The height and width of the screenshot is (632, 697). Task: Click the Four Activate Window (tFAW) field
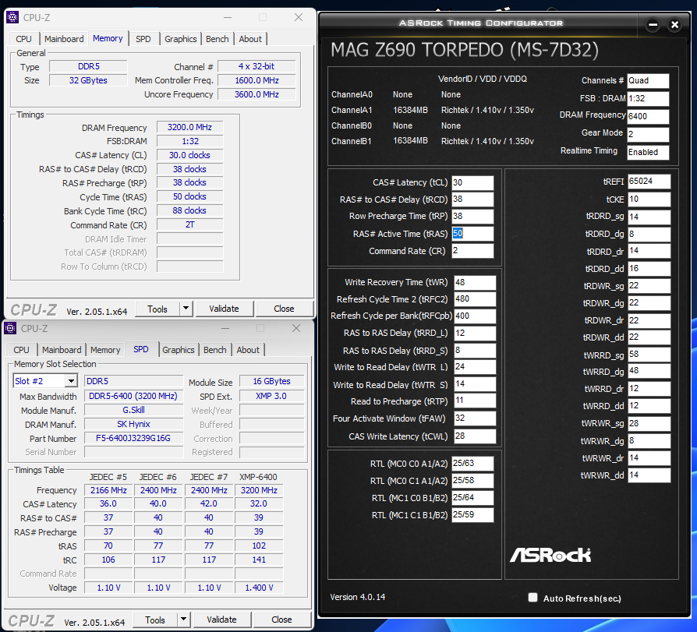[475, 418]
